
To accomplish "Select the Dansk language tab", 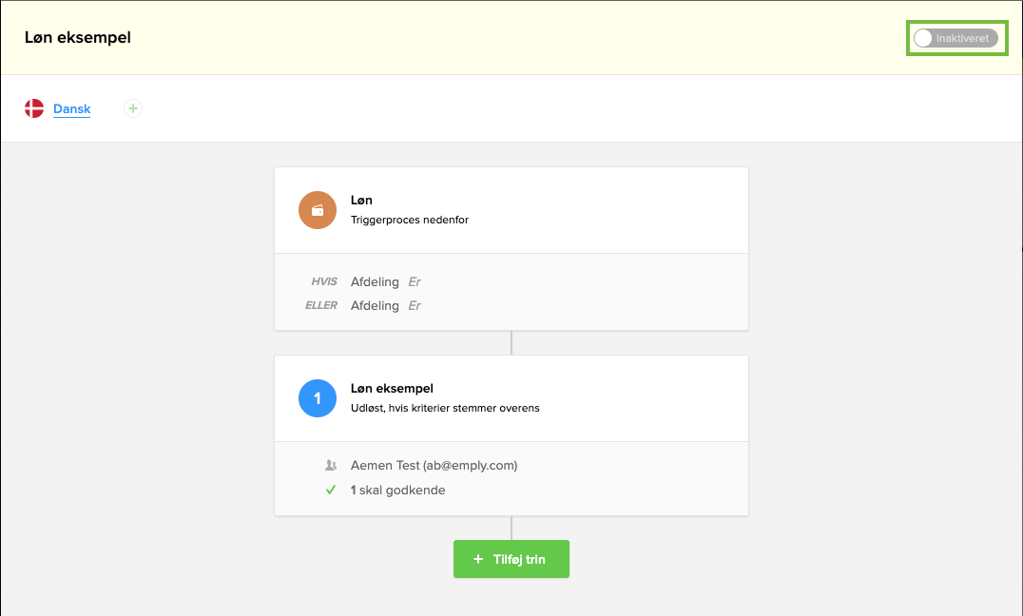I will pos(71,108).
